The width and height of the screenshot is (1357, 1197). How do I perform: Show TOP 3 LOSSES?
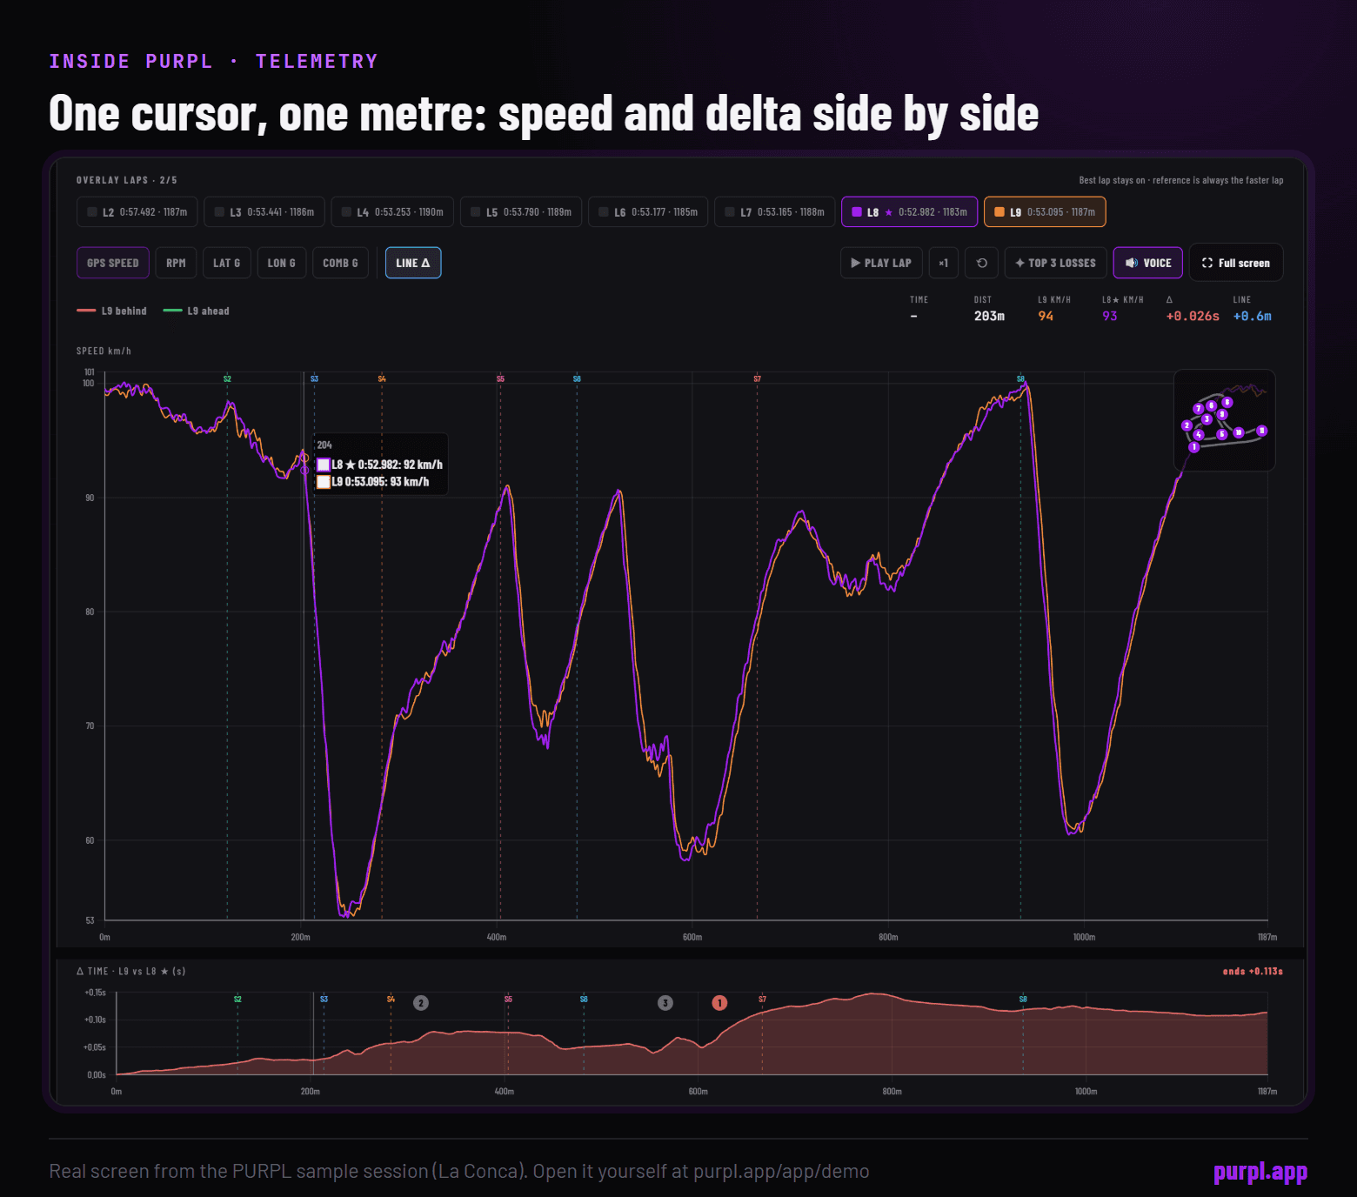click(1056, 263)
